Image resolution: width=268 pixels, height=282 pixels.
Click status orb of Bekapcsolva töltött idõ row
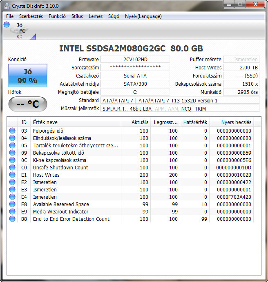[x=12, y=153]
